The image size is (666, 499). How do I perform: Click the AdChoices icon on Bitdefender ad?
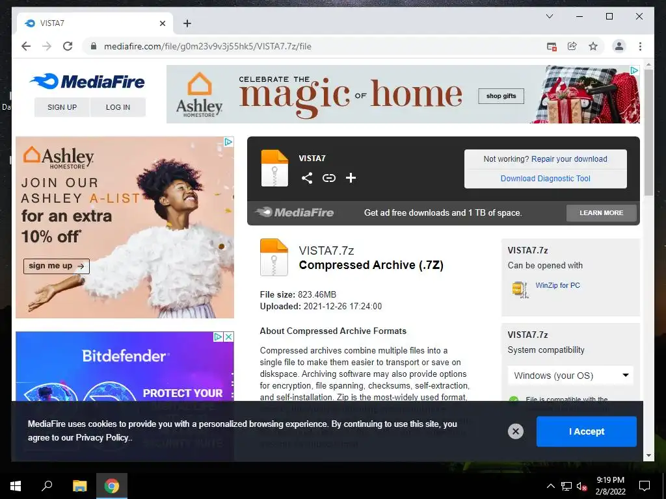[218, 337]
